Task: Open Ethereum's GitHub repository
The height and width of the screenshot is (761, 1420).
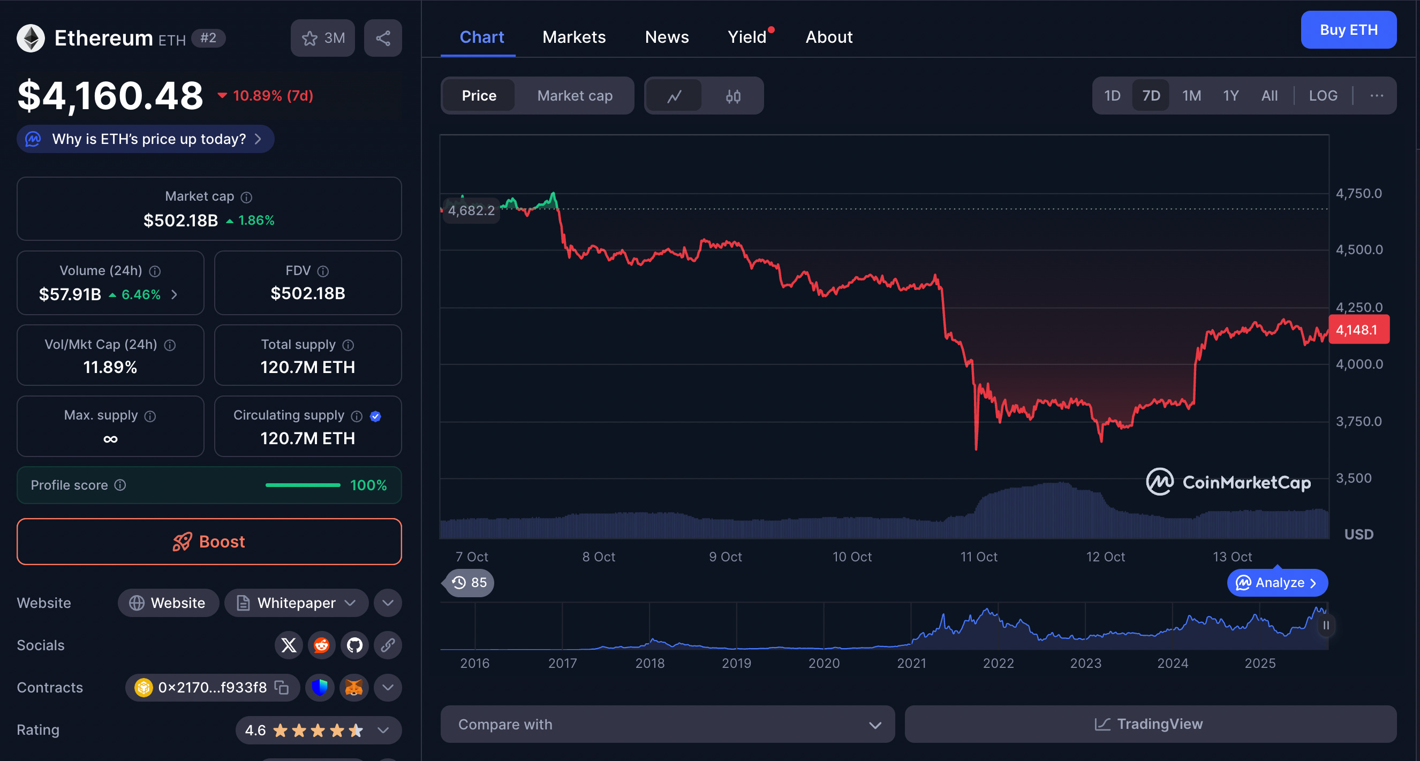Action: click(x=354, y=645)
